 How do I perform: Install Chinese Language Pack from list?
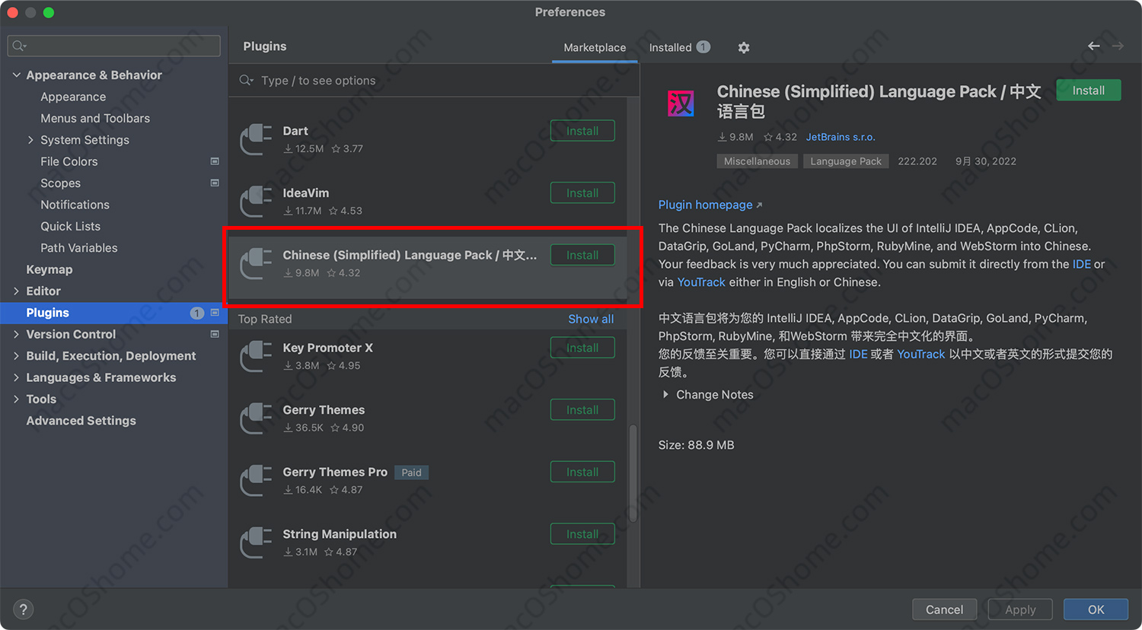tap(582, 256)
